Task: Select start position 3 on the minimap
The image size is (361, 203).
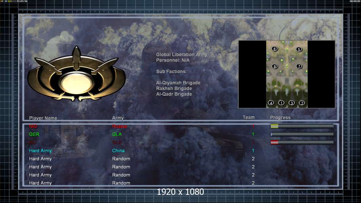Action: click(292, 103)
